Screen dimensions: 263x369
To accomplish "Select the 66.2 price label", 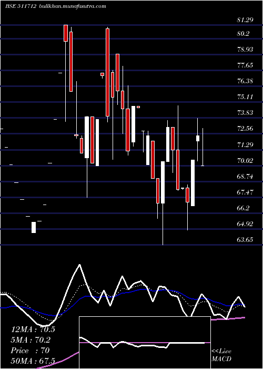I will pyautogui.click(x=243, y=208).
